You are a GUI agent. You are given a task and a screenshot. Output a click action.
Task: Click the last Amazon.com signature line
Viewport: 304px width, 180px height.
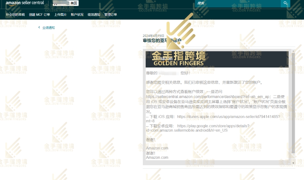[x=157, y=157]
